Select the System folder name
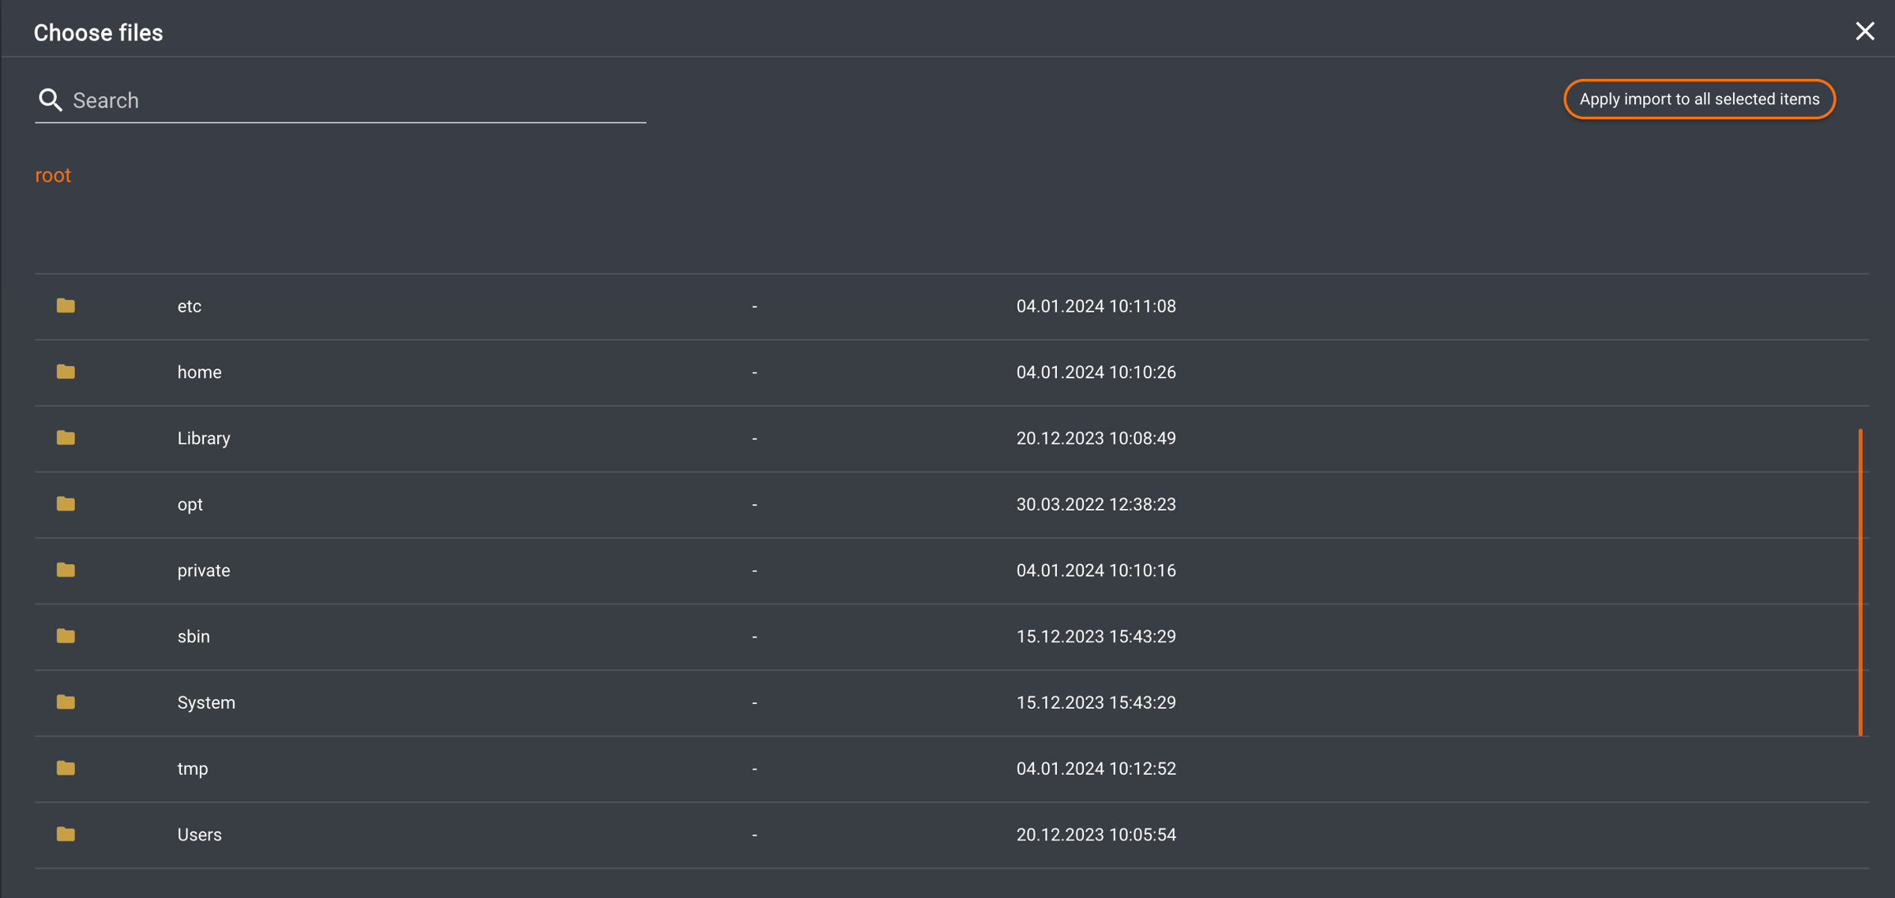Viewport: 1895px width, 898px height. coord(206,702)
